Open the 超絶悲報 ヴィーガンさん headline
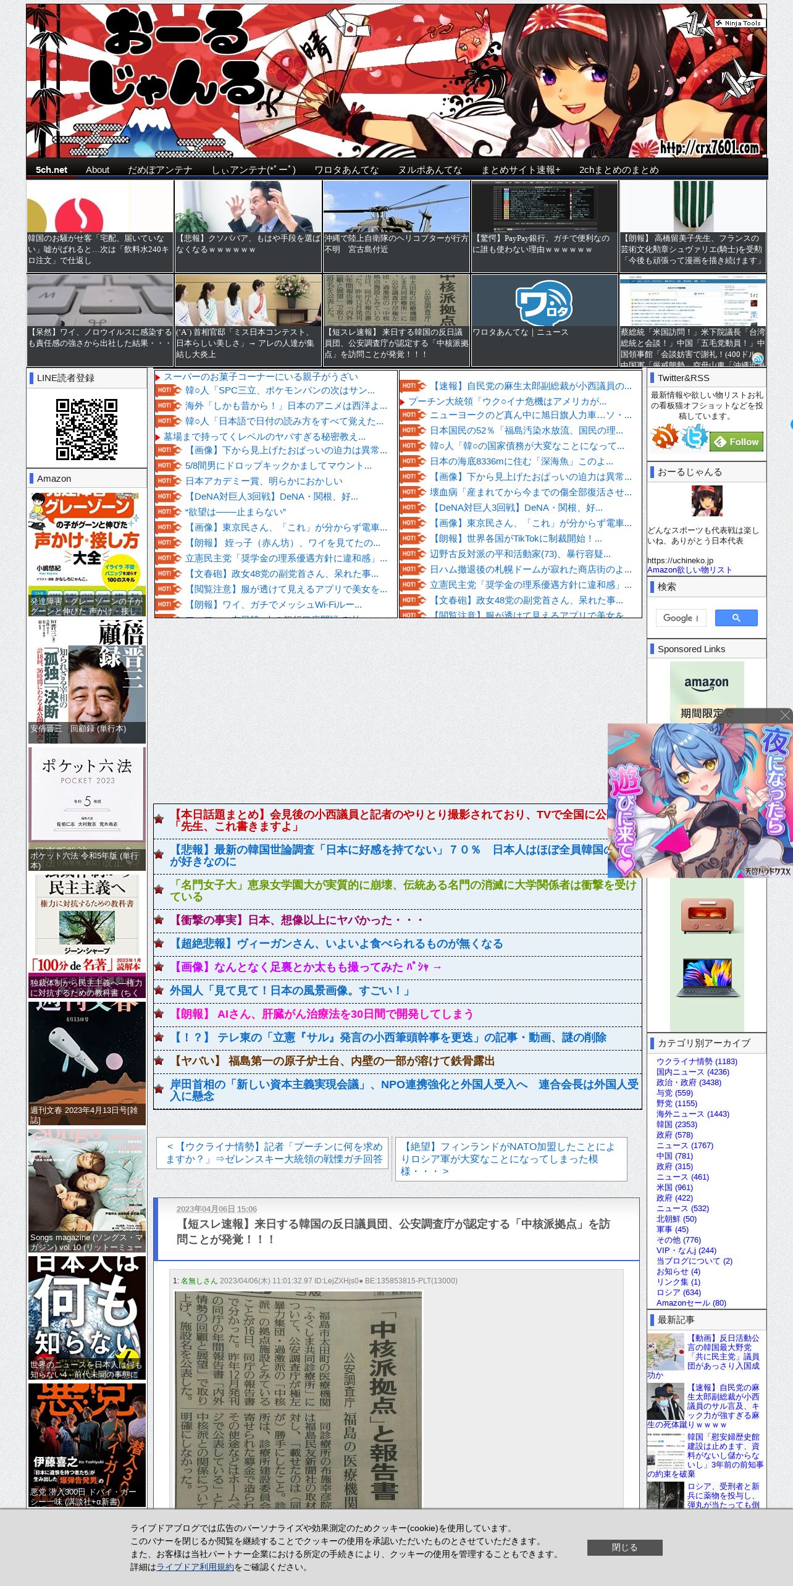Viewport: 793px width, 1586px height. tap(337, 944)
